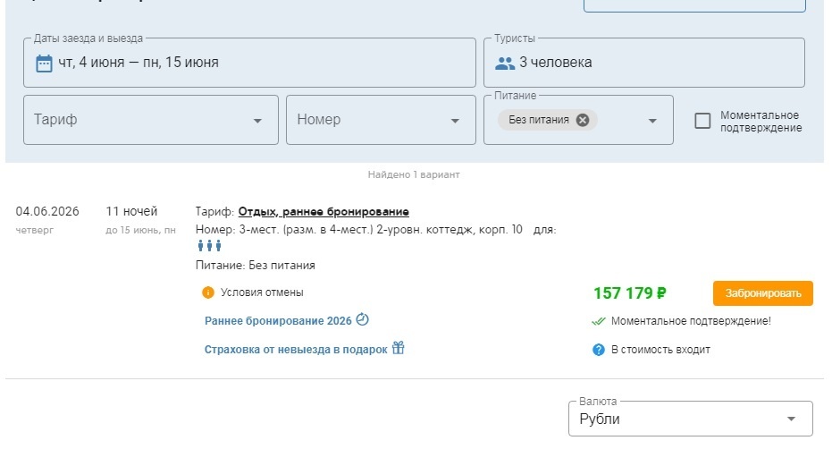Click the blue question mark icon
Viewport: 832px width, 466px height.
coord(599,350)
